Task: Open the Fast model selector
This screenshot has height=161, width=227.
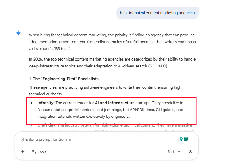Action: (x=174, y=152)
